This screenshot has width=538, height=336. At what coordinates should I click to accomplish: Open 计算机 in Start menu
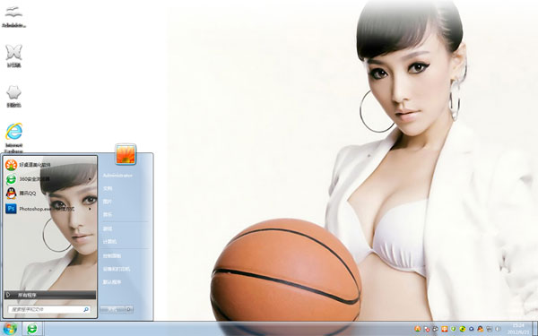[109, 242]
